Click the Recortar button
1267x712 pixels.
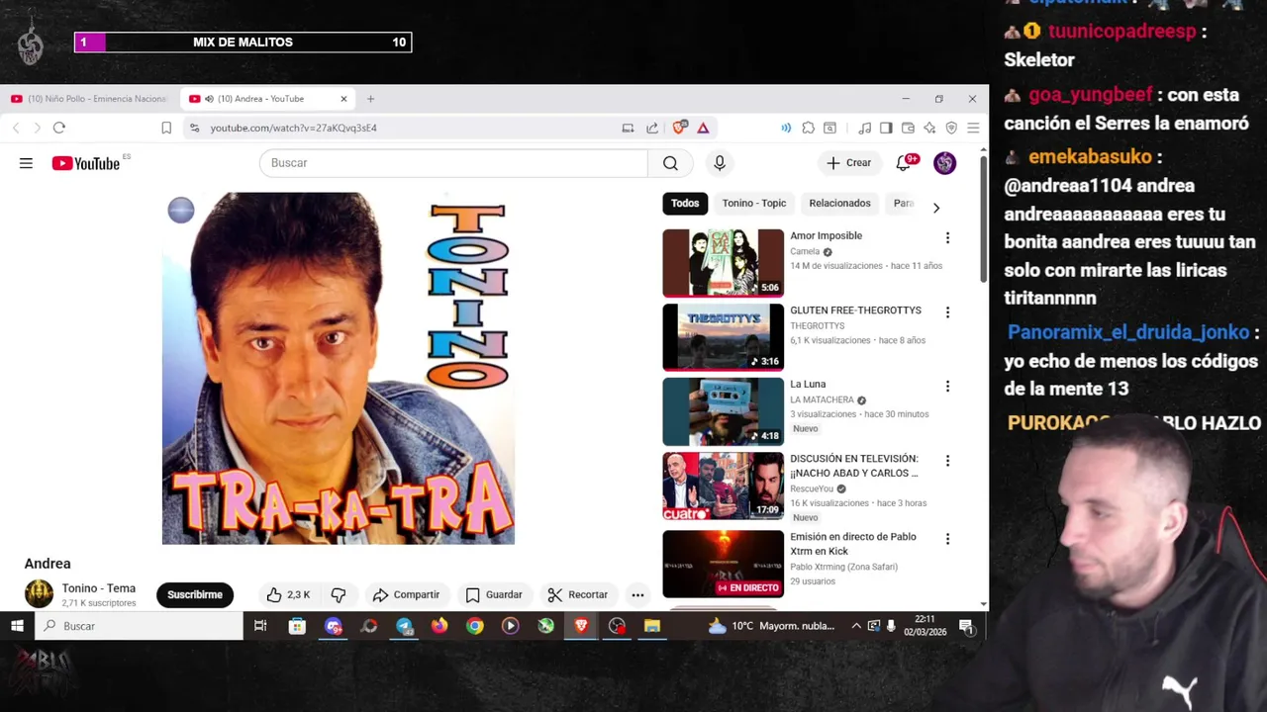[x=578, y=594]
